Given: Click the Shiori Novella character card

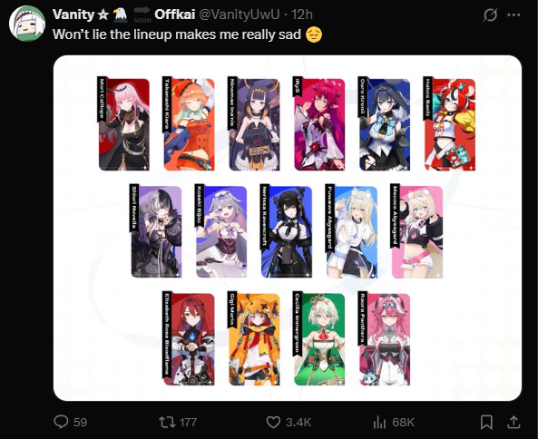Looking at the screenshot, I should coord(156,231).
